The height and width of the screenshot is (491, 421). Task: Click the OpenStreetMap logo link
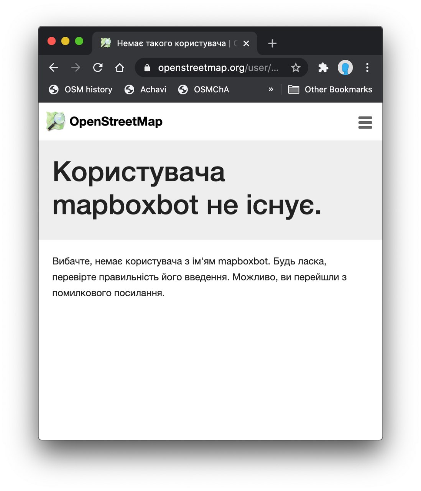click(x=104, y=121)
